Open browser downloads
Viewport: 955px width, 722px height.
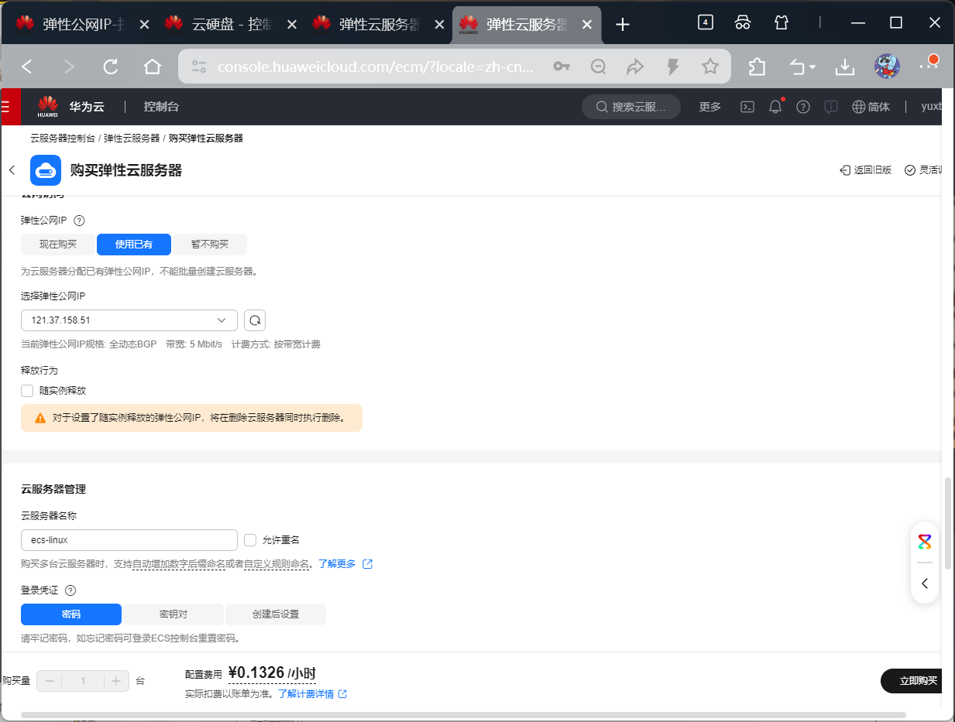pos(844,67)
